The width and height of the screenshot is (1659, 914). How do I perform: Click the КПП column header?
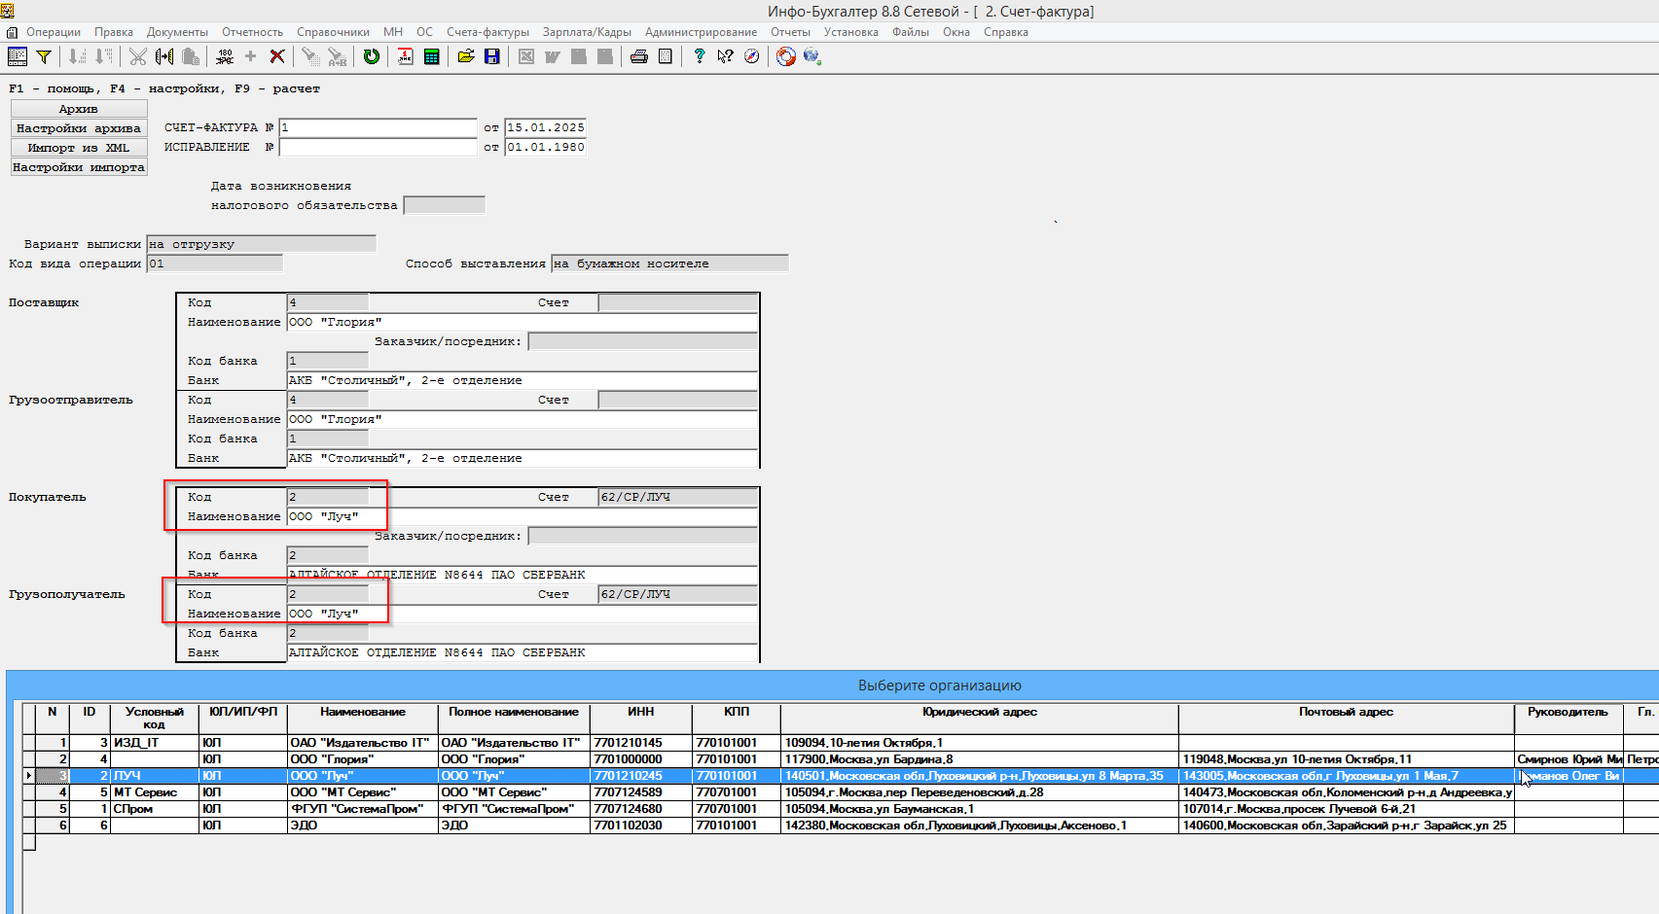click(737, 719)
